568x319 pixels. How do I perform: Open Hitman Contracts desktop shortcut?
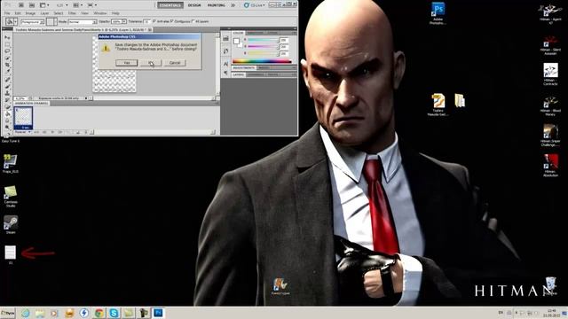550,74
